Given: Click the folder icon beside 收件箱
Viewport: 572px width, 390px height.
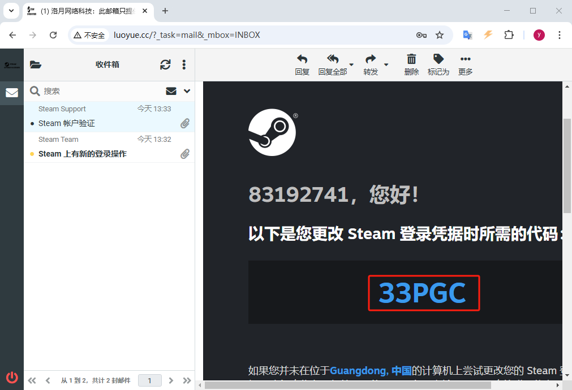Looking at the screenshot, I should [x=36, y=64].
